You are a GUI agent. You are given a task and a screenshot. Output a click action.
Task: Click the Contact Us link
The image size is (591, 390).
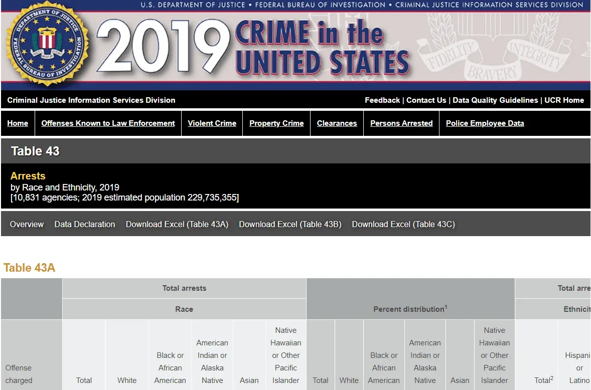(426, 100)
